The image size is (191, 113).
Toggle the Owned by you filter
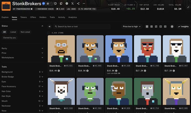[10, 38]
